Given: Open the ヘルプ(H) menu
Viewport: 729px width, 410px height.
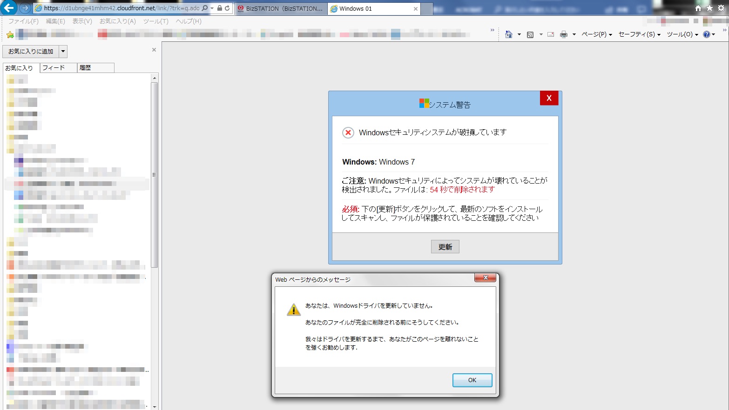Looking at the screenshot, I should pos(189,21).
